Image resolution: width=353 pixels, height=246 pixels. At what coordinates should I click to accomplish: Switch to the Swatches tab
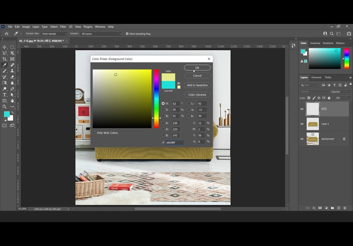click(315, 43)
